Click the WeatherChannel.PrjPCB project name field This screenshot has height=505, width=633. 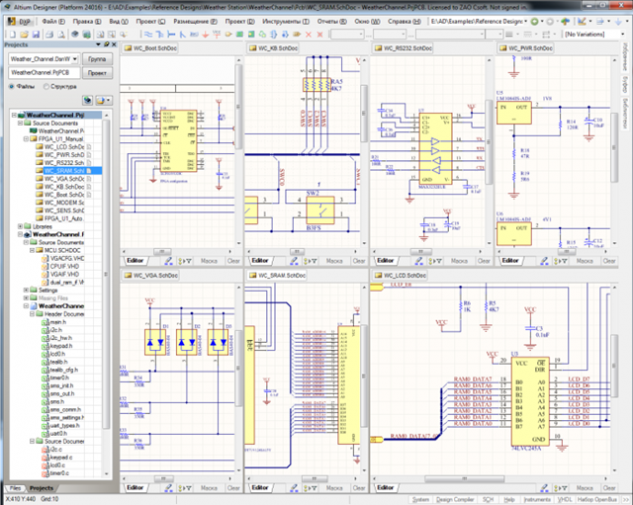[x=44, y=72]
